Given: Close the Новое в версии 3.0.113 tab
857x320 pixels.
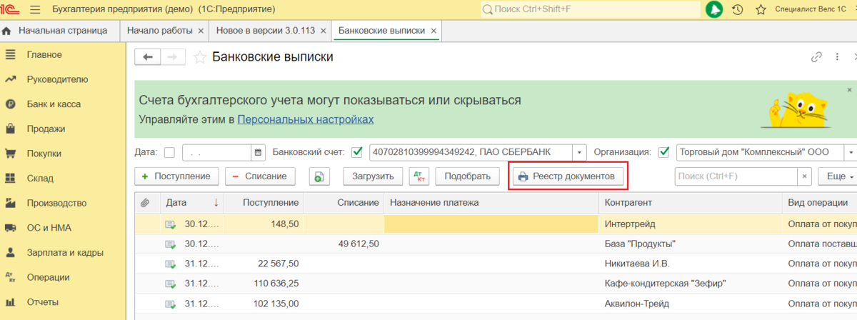Looking at the screenshot, I should [324, 31].
